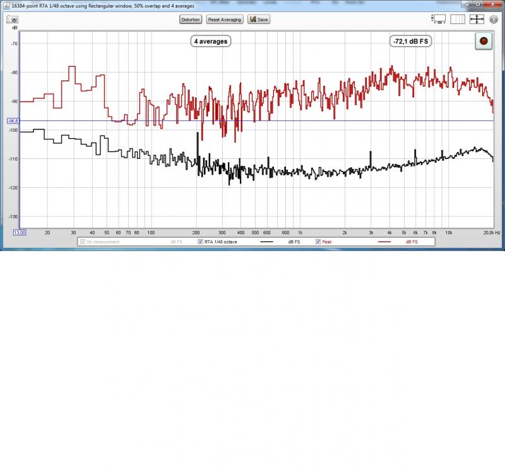
Task: Toggle the frequency axis grid icon
Action: [x=458, y=20]
